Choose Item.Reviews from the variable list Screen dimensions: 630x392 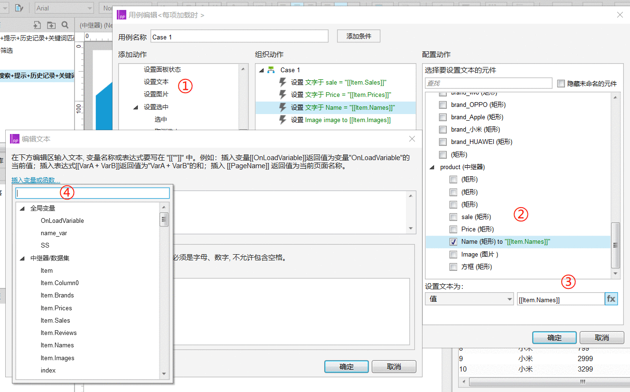(59, 333)
